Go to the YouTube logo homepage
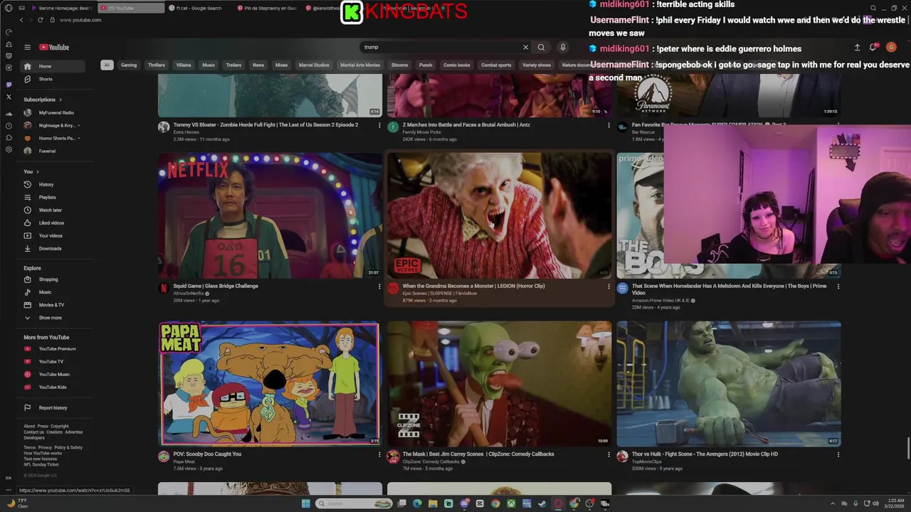This screenshot has height=512, width=911. pos(54,47)
